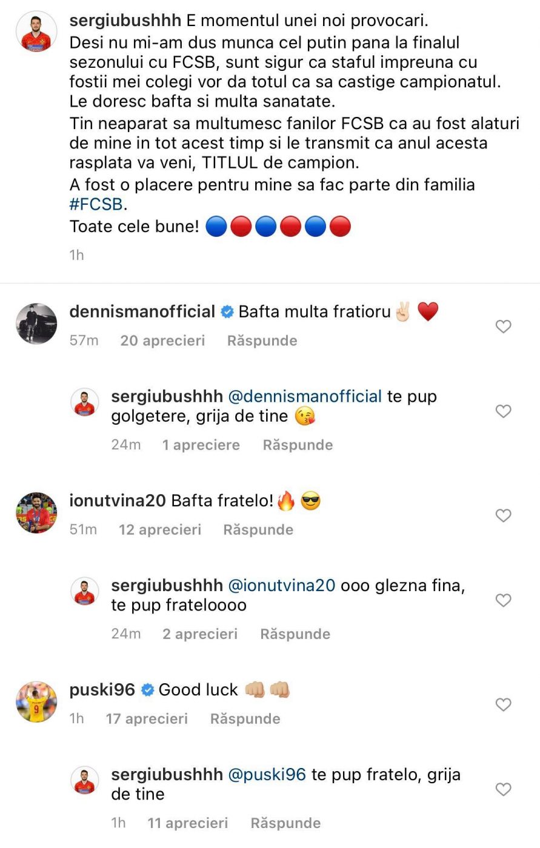This screenshot has width=540, height=848.
Task: View 17 aprecieri on puski96's comment
Action: (147, 718)
